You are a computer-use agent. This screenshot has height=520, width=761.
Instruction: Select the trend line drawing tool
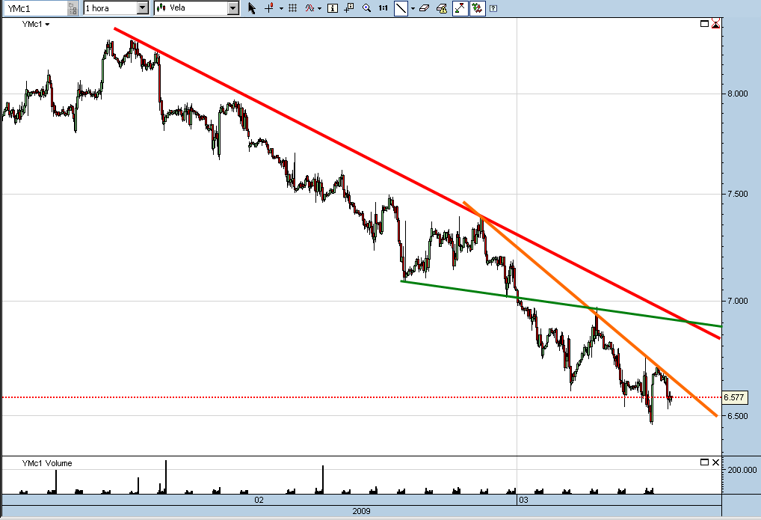click(401, 8)
